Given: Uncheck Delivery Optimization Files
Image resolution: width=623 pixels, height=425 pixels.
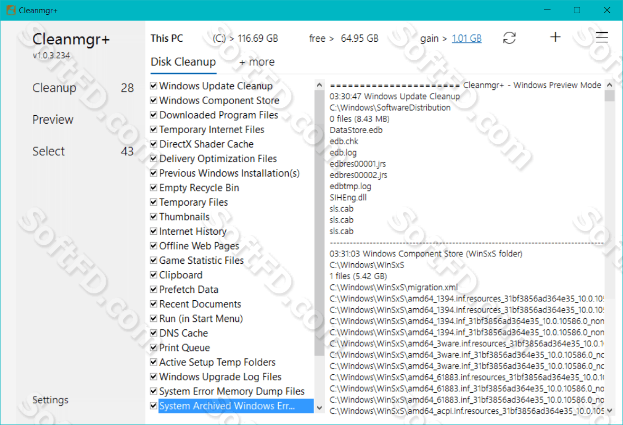Looking at the screenshot, I should (154, 159).
